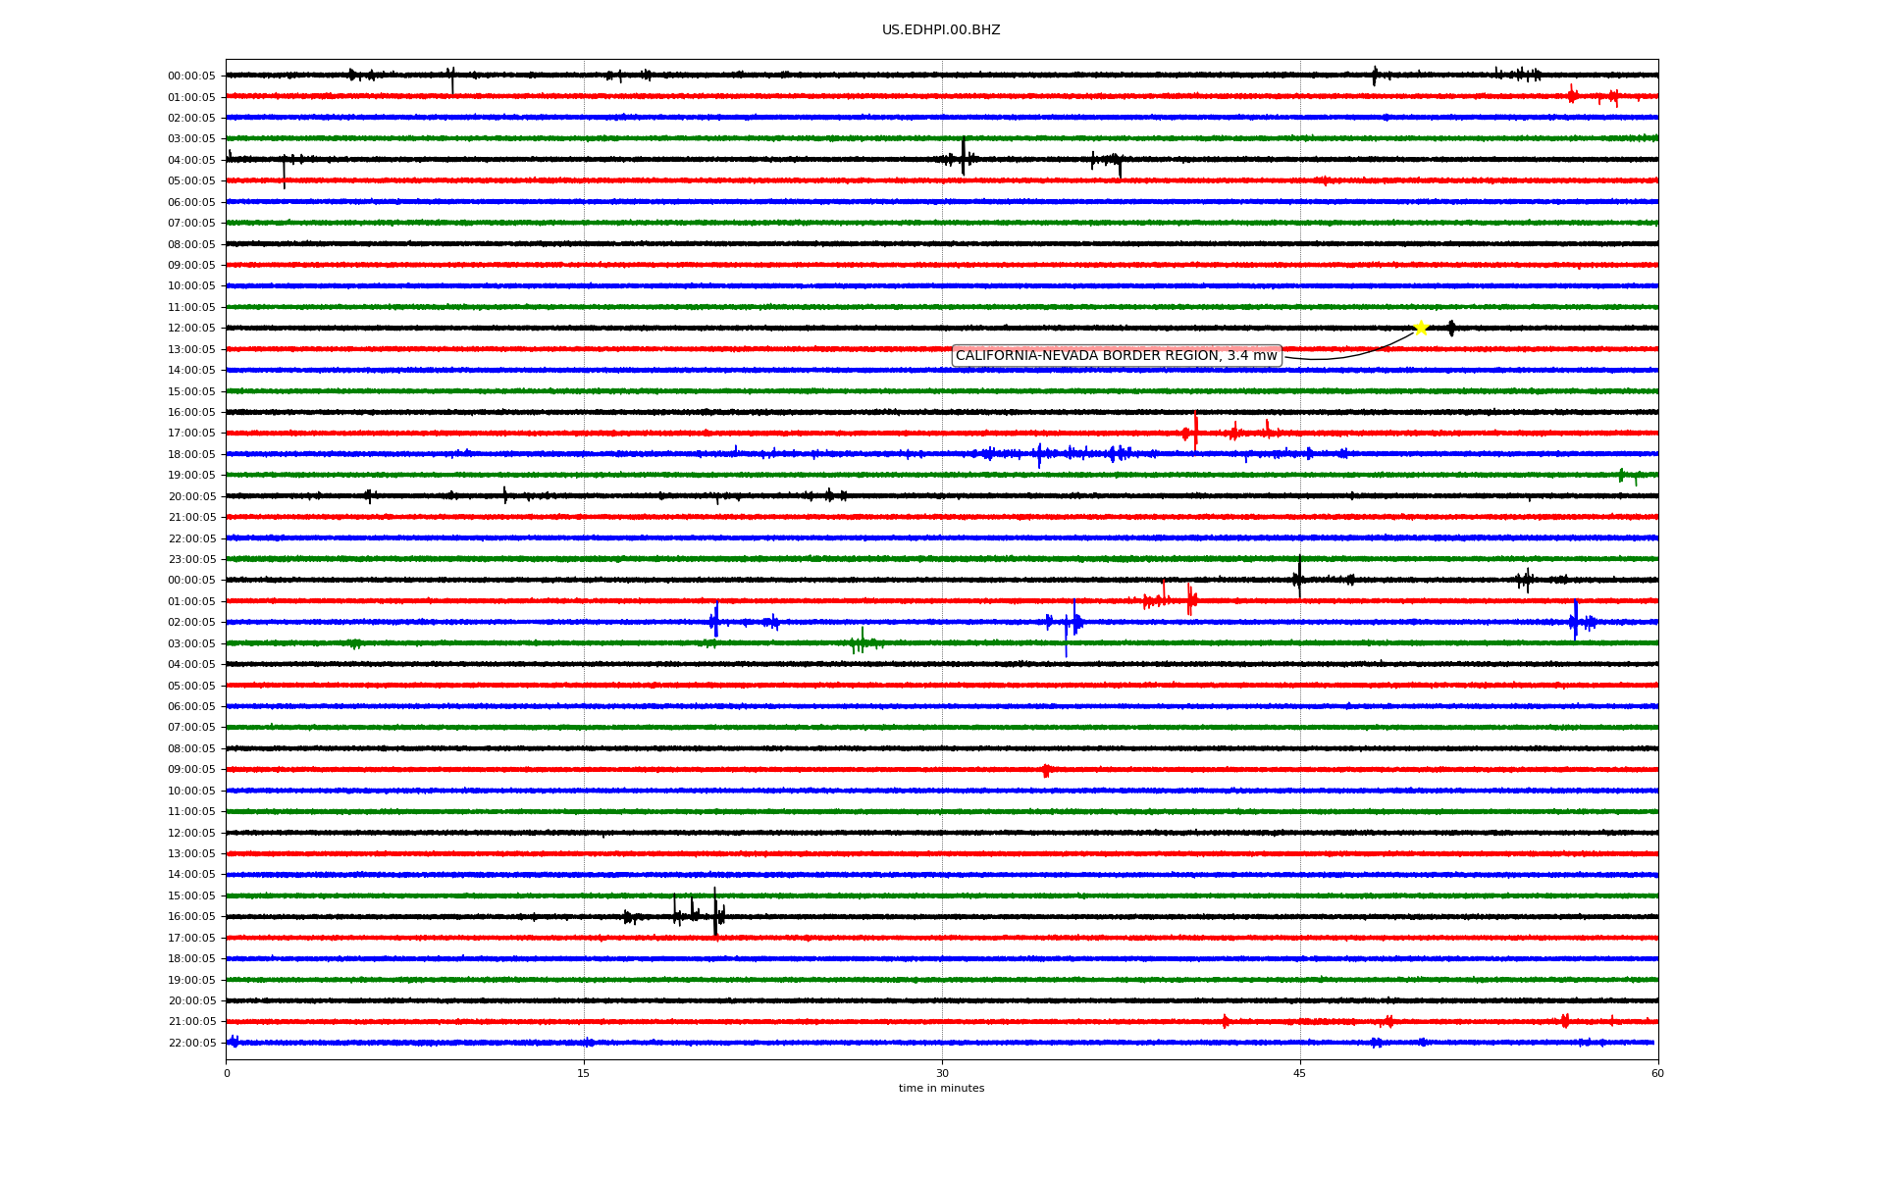
Task: Click the 09:00:05 label in lower half
Action: 191,770
